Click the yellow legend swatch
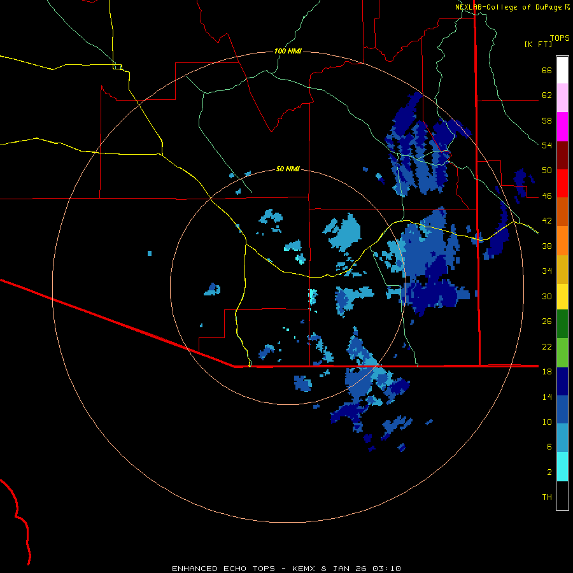Image resolution: width=573 pixels, height=573 pixels. (562, 297)
